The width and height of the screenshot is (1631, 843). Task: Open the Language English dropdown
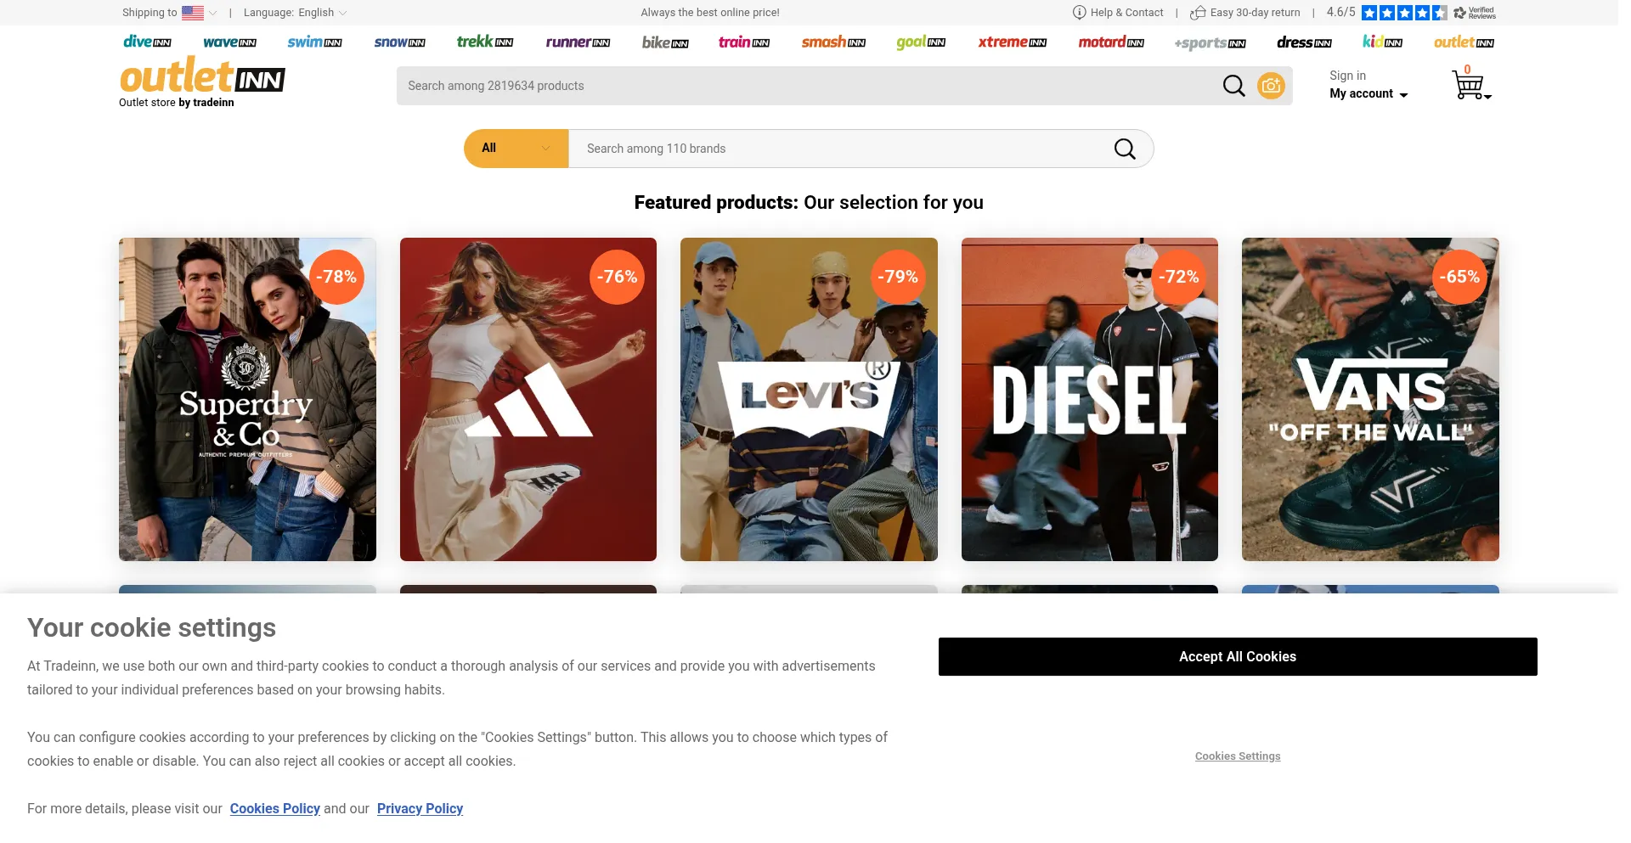295,13
